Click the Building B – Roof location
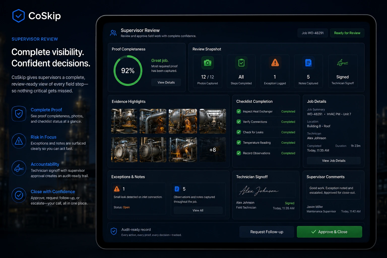Viewport: 387px width, 258px height. tap(319, 126)
